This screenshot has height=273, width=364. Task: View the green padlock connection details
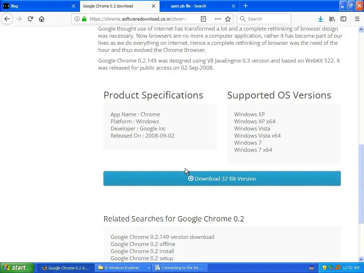[x=84, y=19]
